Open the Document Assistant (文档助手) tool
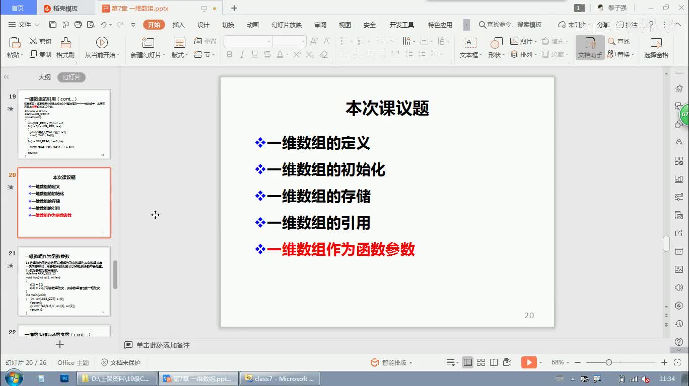The image size is (689, 386). pos(590,48)
